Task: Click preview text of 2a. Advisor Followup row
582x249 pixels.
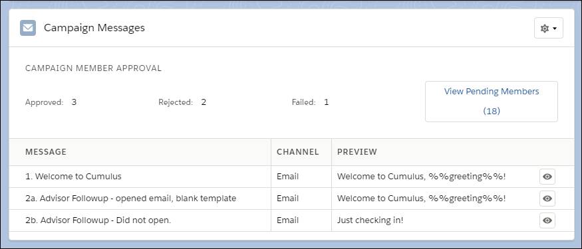Action: pyautogui.click(x=421, y=199)
